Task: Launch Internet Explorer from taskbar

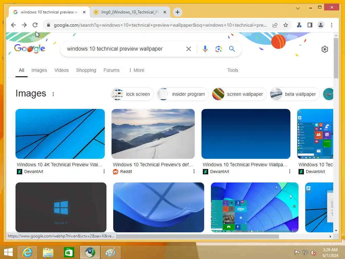Action: click(x=27, y=252)
